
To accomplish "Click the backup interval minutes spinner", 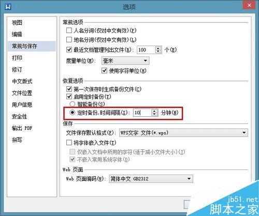I will [154, 113].
